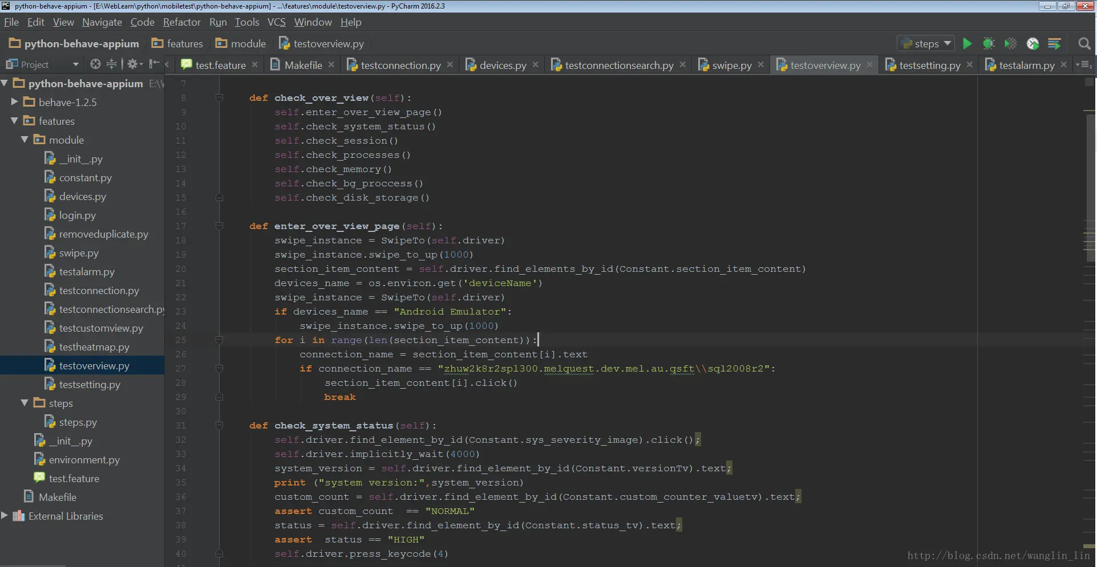The image size is (1097, 567).
Task: Collapse the features folder
Action: (15, 121)
